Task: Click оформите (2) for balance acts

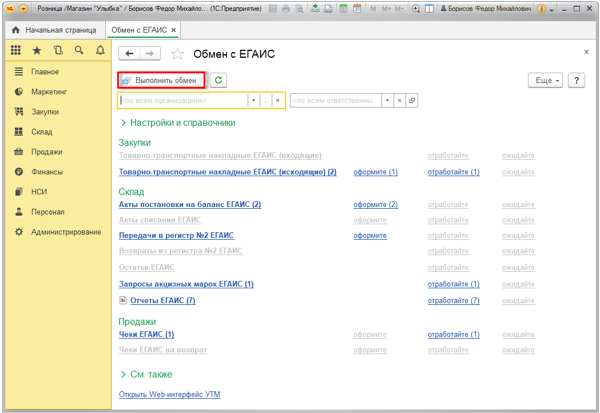Action: 375,204
